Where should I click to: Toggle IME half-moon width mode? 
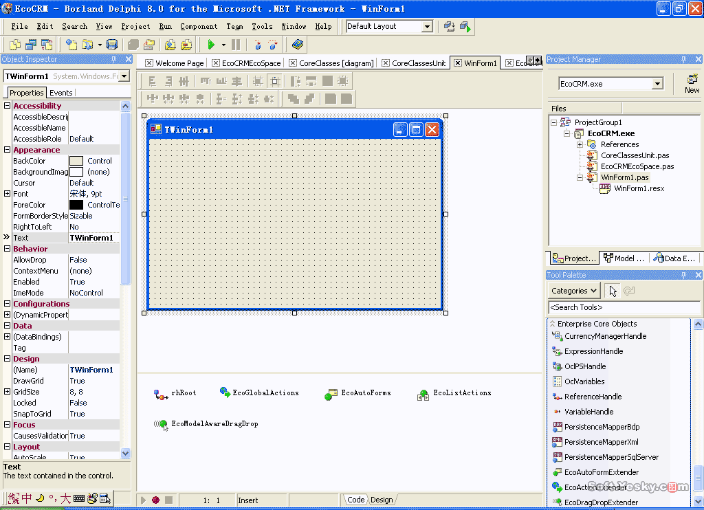(40, 498)
